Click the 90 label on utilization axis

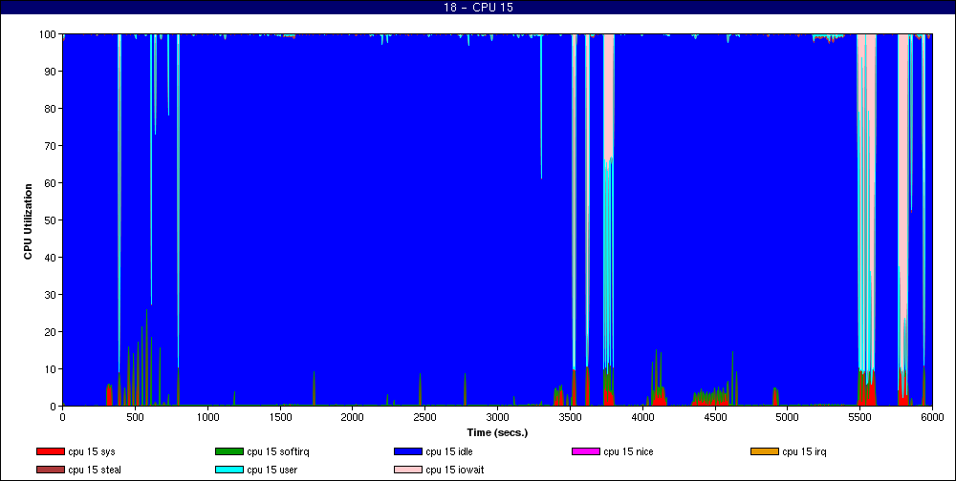click(52, 72)
